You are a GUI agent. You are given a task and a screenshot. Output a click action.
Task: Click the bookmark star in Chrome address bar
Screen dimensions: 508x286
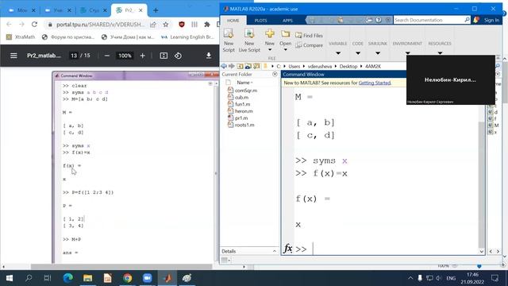pyautogui.click(x=166, y=25)
